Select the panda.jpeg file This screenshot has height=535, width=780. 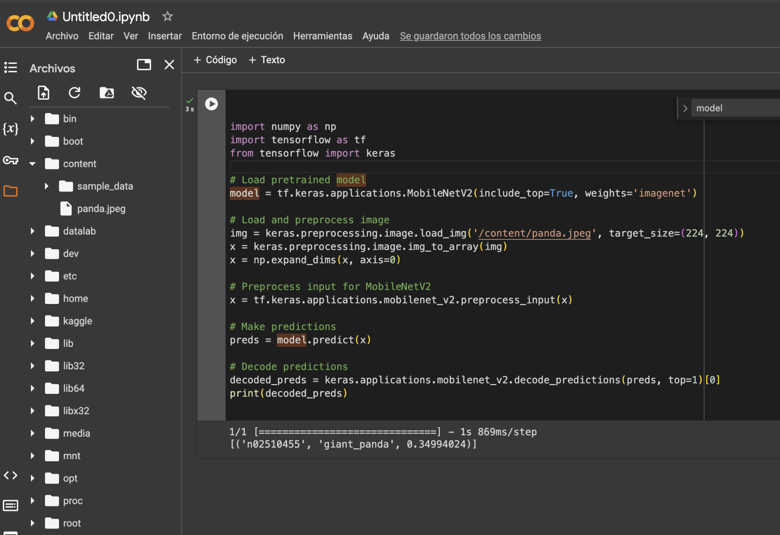click(101, 209)
